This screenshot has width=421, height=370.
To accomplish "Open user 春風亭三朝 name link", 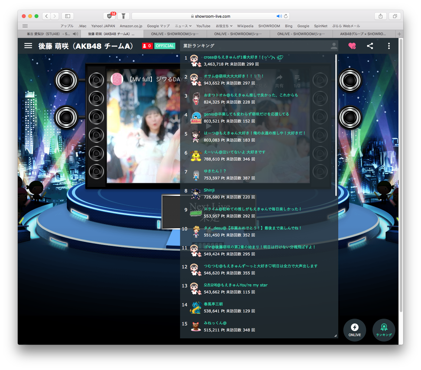I will click(213, 304).
